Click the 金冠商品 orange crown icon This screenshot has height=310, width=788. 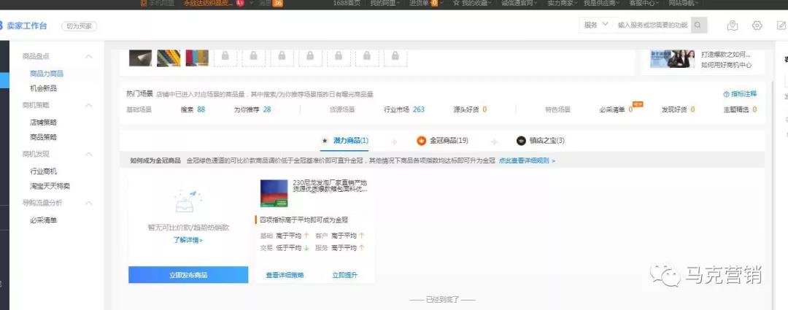421,141
